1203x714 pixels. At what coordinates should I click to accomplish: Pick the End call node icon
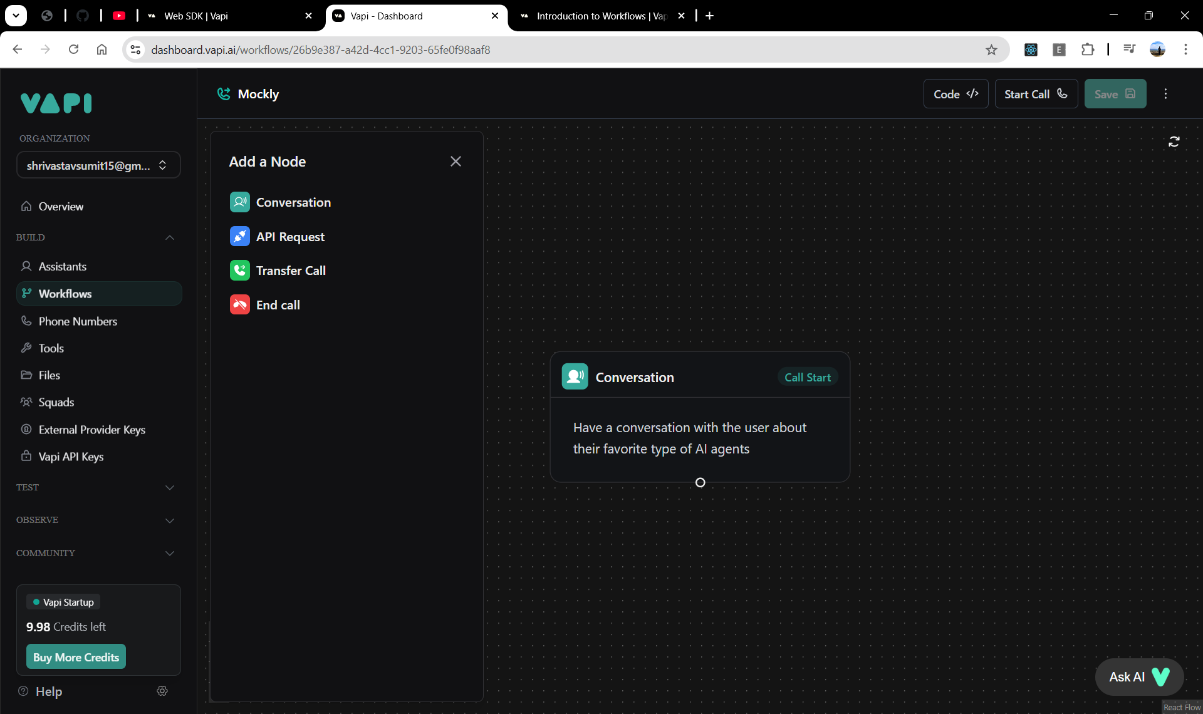239,305
